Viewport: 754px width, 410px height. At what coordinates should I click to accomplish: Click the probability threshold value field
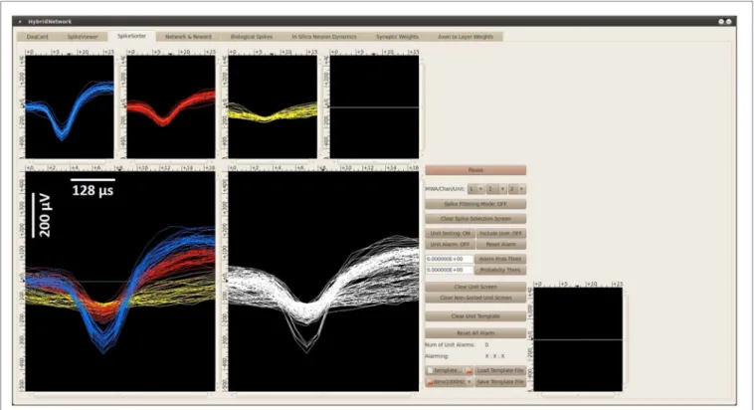pyautogui.click(x=450, y=270)
